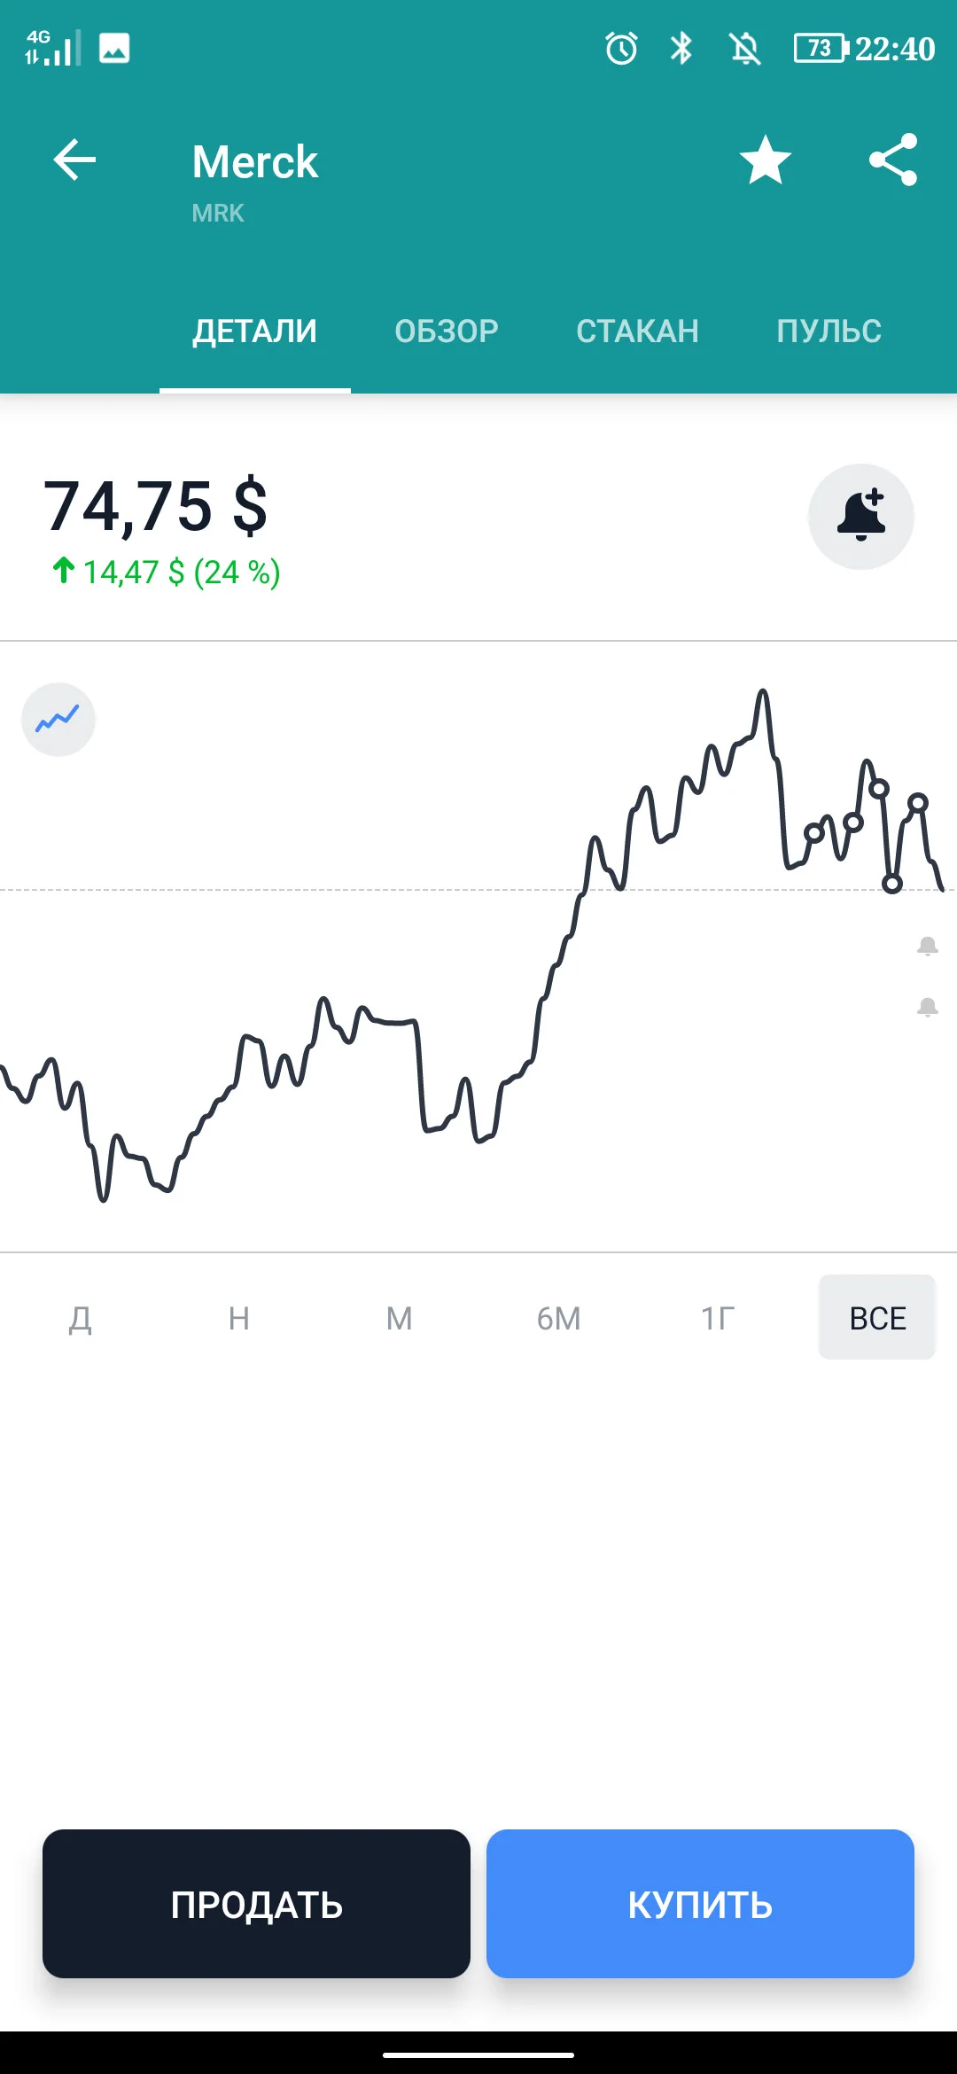
Task: Tap the lower small bell alert marker
Action: click(928, 1007)
